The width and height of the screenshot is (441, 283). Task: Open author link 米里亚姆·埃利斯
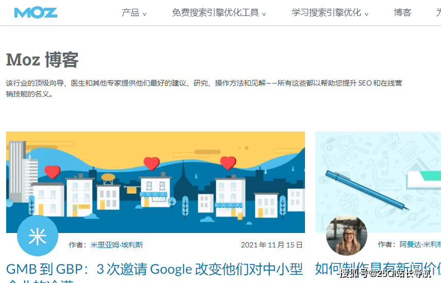tap(117, 245)
